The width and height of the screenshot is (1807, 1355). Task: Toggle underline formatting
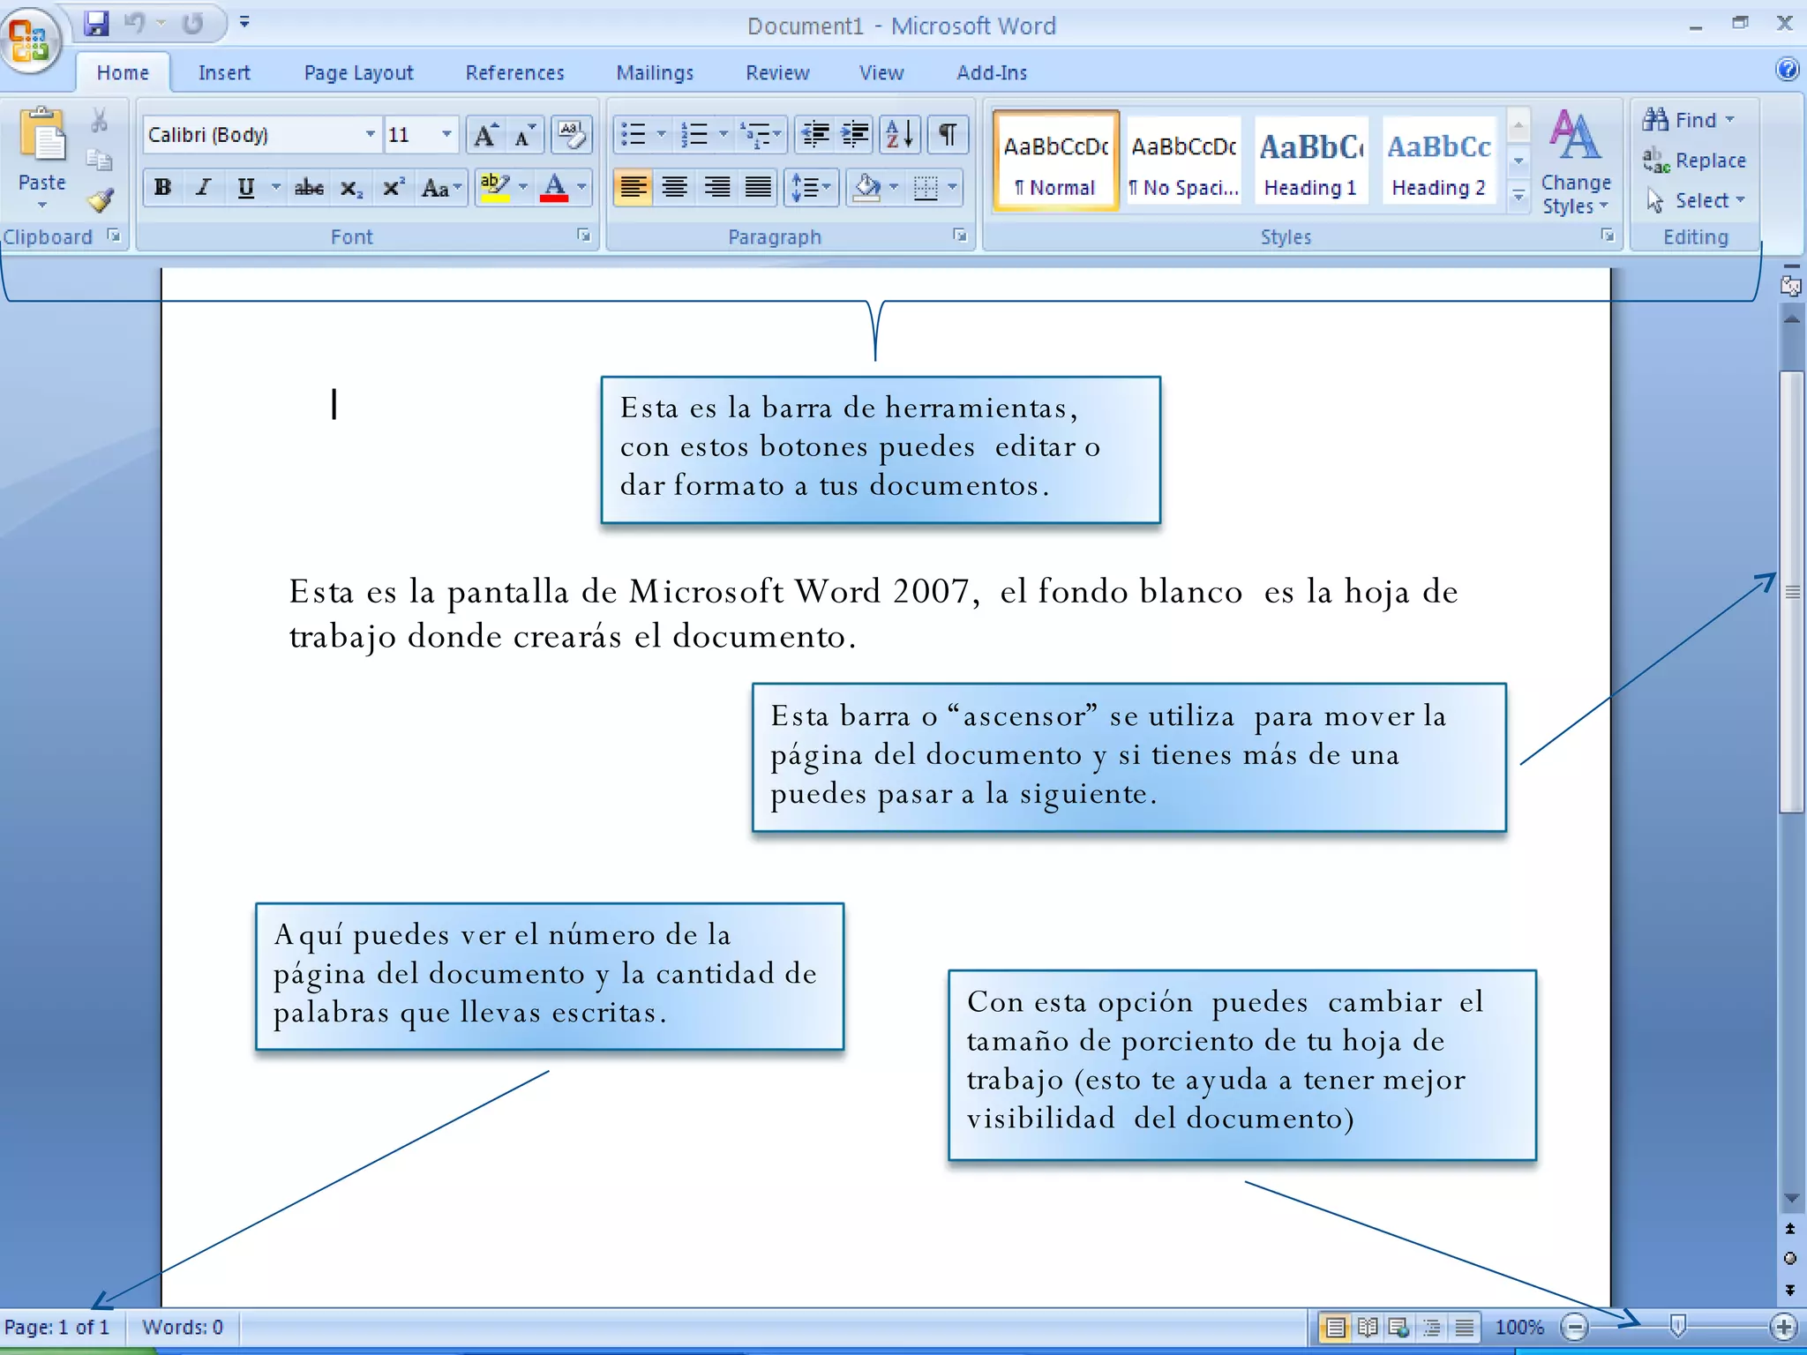click(x=246, y=187)
